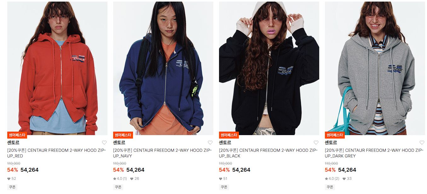
Task: Click the 51 likes count under the black hoodie
Action: click(x=223, y=179)
